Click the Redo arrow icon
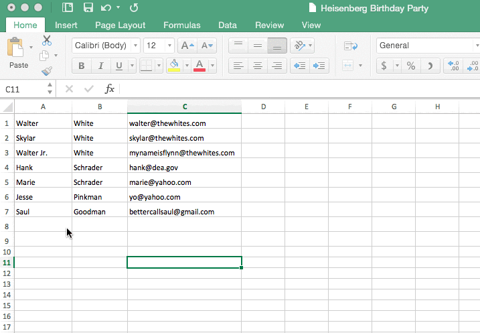 point(134,8)
